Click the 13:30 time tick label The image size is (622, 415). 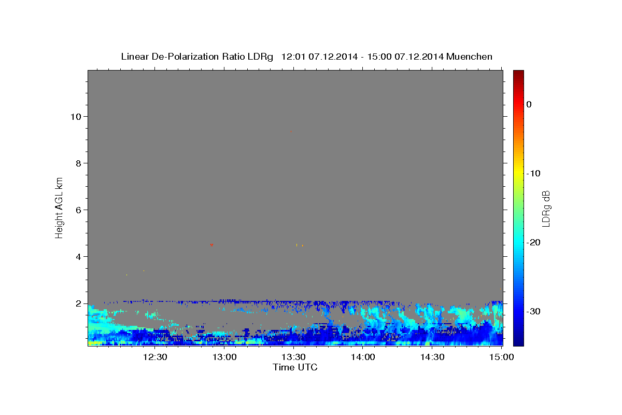click(x=293, y=357)
